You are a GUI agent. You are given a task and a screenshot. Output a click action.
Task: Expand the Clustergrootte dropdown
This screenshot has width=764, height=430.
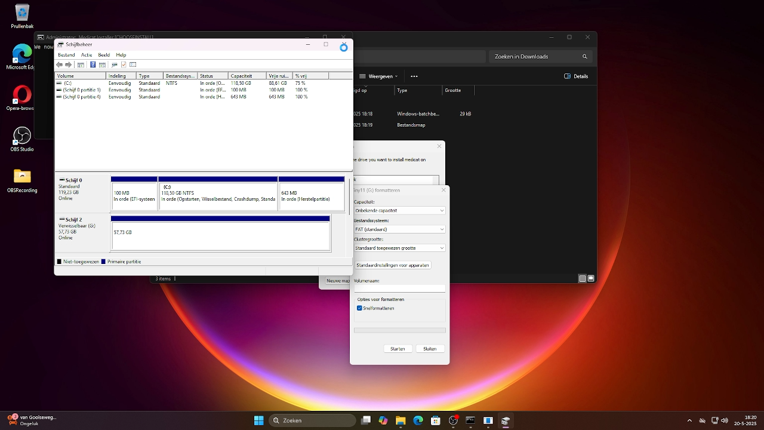coord(399,248)
